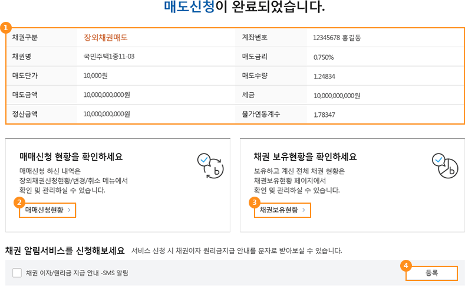Click the bond holdings pie chart icon
The height and width of the screenshot is (287, 465).
[x=445, y=166]
